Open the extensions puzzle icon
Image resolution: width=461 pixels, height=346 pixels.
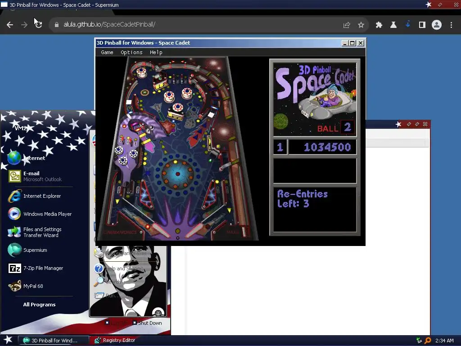(x=379, y=25)
